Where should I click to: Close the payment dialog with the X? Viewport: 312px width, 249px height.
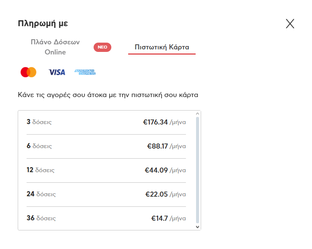point(290,24)
